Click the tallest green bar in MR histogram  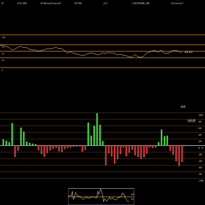click(x=97, y=130)
